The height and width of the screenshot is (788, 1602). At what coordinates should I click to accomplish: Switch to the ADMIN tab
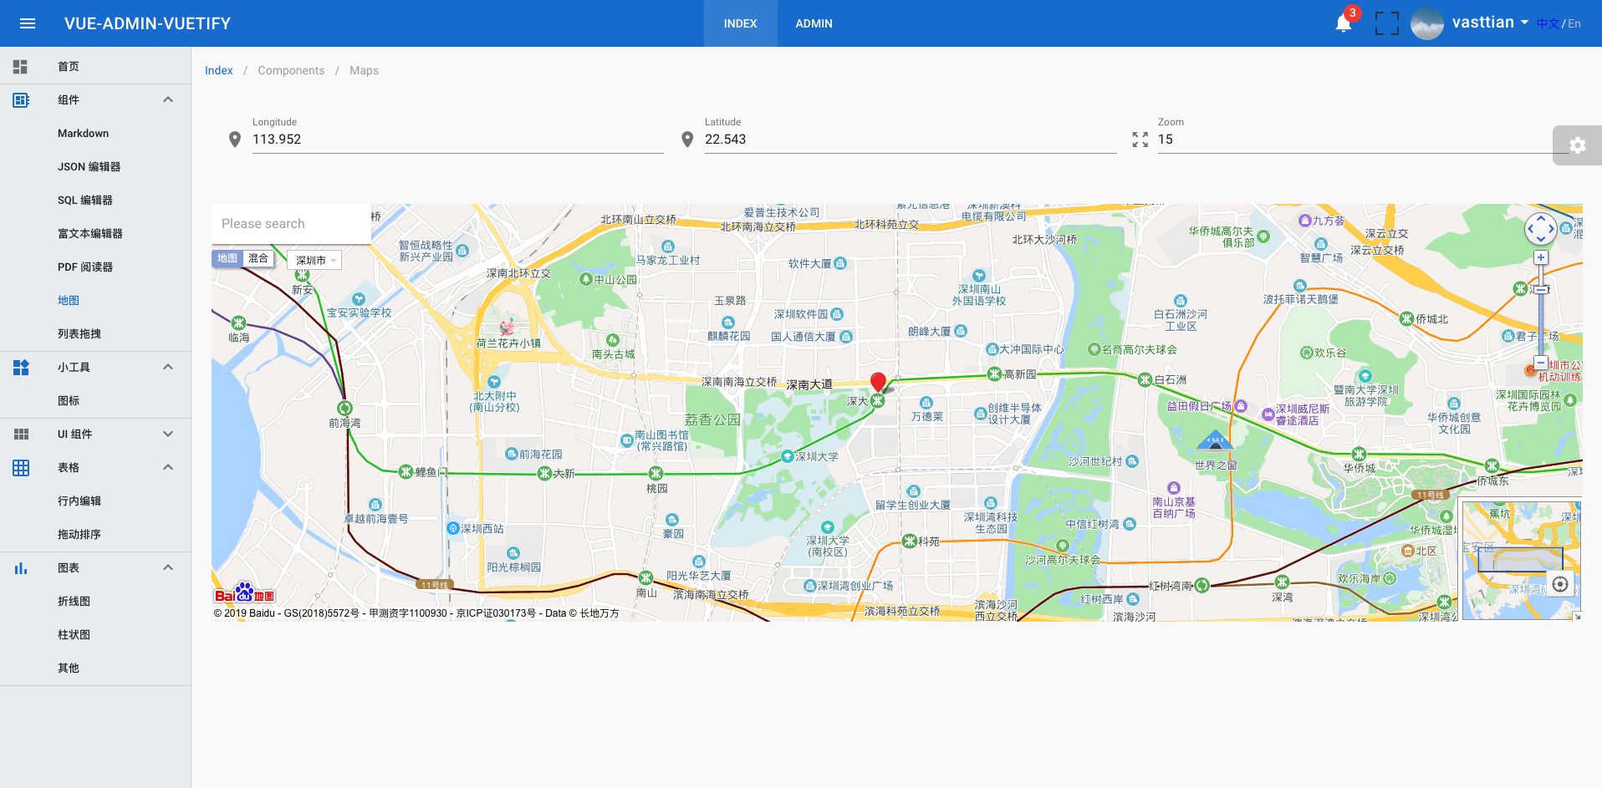tap(814, 23)
